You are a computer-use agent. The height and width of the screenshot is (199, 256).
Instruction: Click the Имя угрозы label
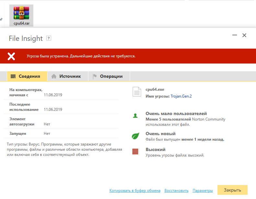point(158,96)
